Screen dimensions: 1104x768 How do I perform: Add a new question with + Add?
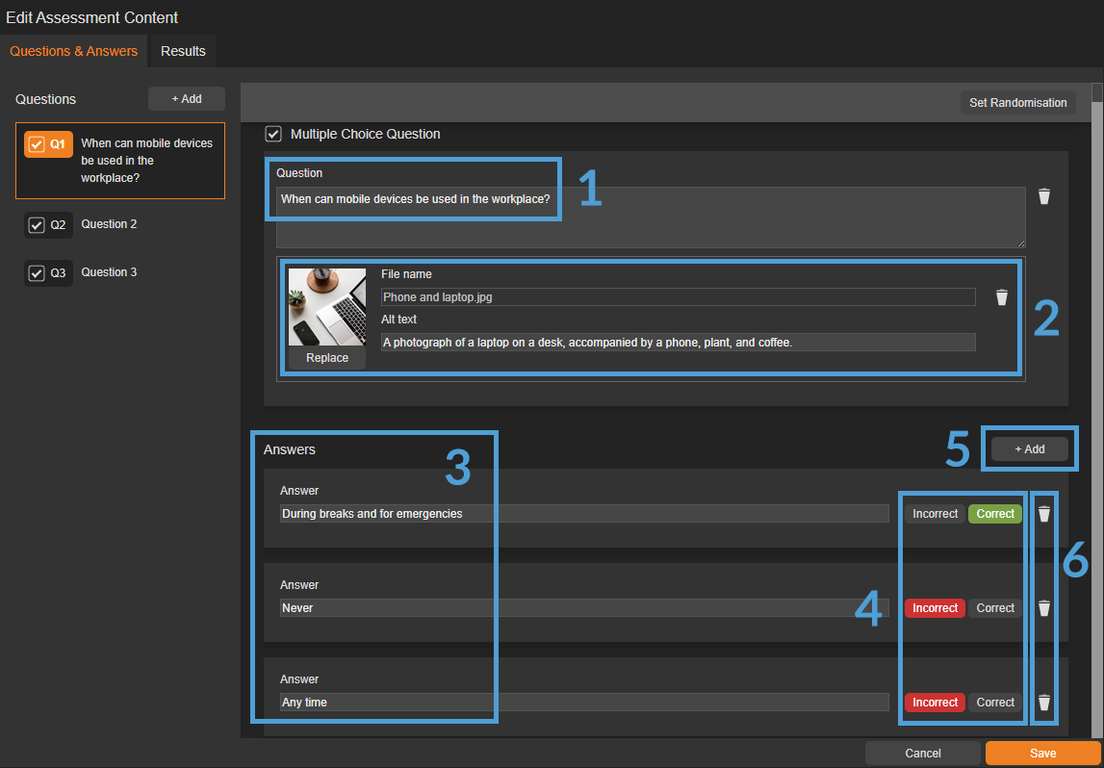[x=186, y=99]
